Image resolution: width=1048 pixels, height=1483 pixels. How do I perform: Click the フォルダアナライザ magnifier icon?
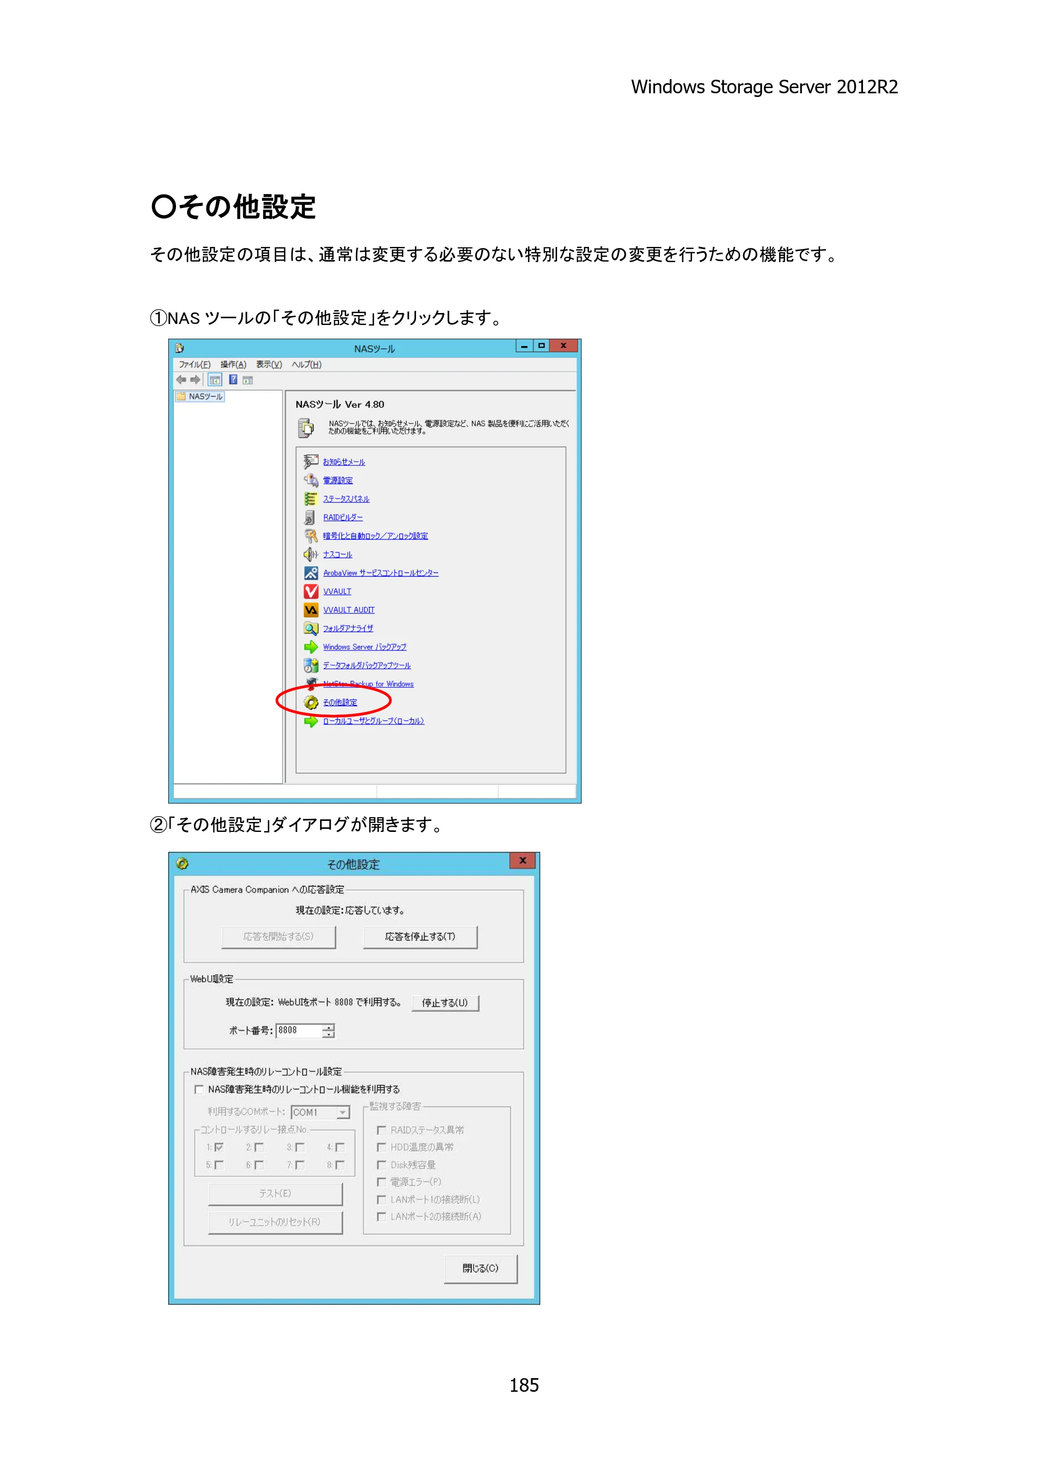[311, 629]
